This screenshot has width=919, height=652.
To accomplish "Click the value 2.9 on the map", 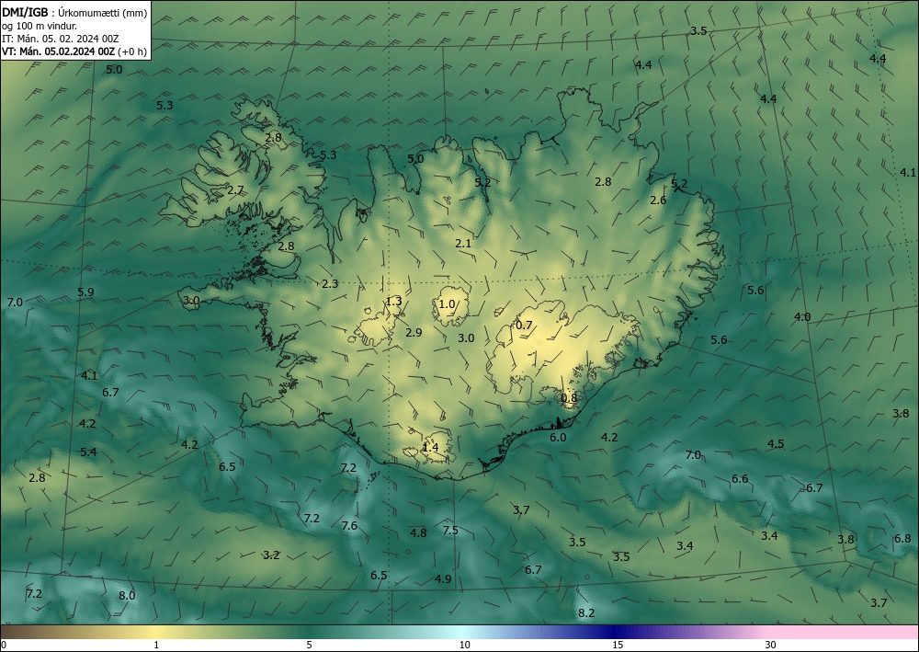I will click(414, 333).
